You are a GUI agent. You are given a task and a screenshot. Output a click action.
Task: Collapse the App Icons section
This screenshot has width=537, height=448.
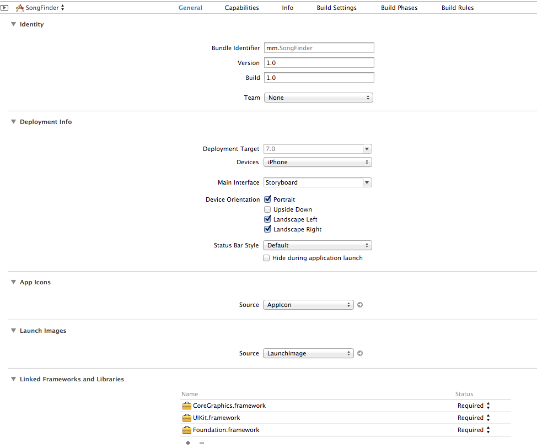click(x=13, y=282)
